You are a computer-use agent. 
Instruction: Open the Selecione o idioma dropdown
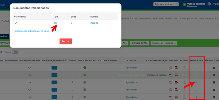click(166, 4)
